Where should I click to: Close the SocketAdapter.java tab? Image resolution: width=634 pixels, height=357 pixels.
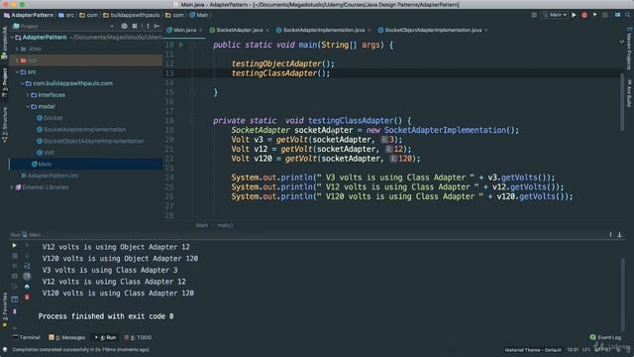tap(267, 31)
